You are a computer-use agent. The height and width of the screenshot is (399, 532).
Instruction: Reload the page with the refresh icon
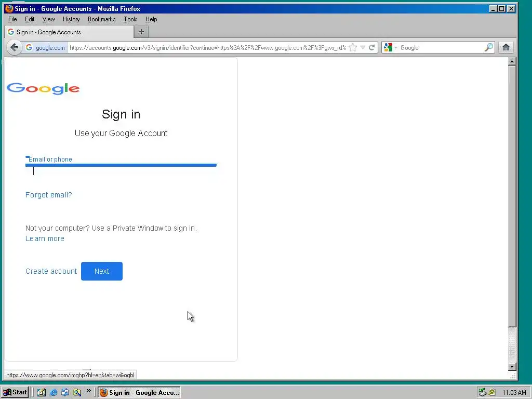click(x=372, y=47)
